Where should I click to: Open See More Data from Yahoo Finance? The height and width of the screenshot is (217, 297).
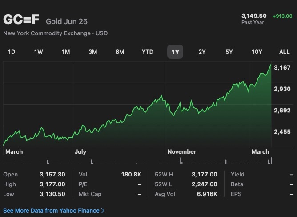click(x=51, y=210)
